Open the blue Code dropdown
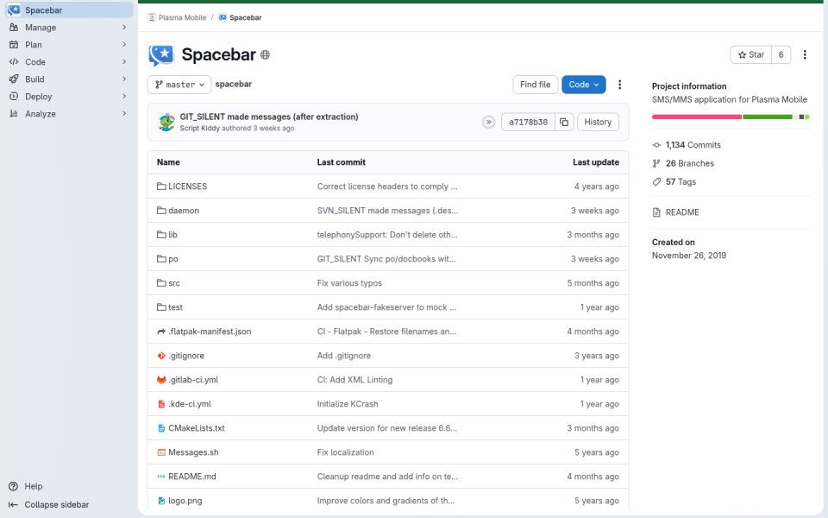828x518 pixels. pyautogui.click(x=584, y=85)
